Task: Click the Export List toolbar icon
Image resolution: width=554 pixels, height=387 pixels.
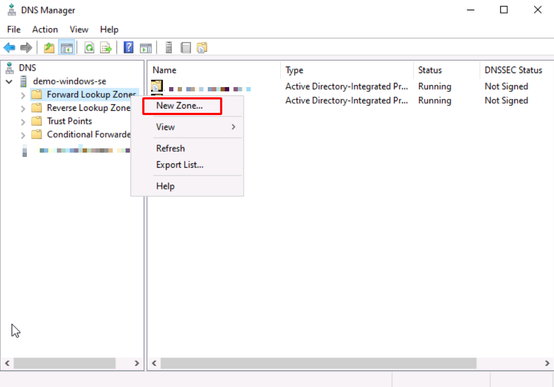Action: click(106, 48)
